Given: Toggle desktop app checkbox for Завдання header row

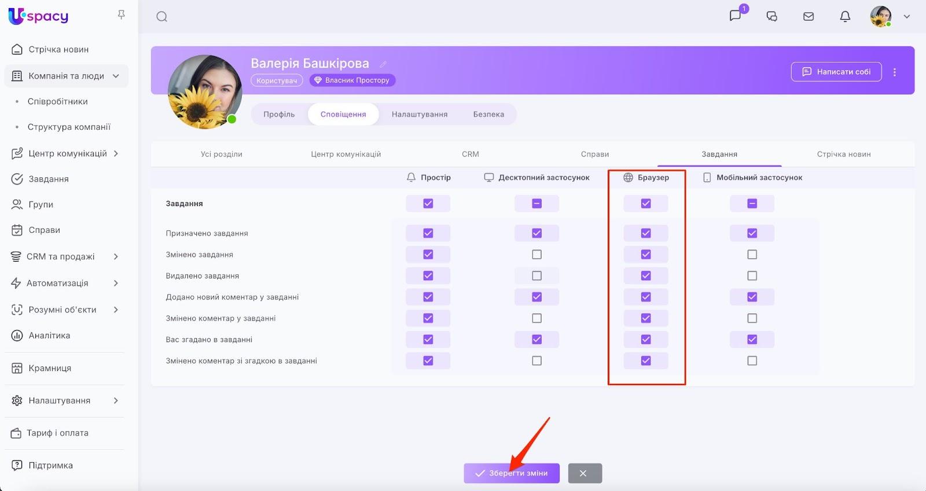Looking at the screenshot, I should 537,203.
